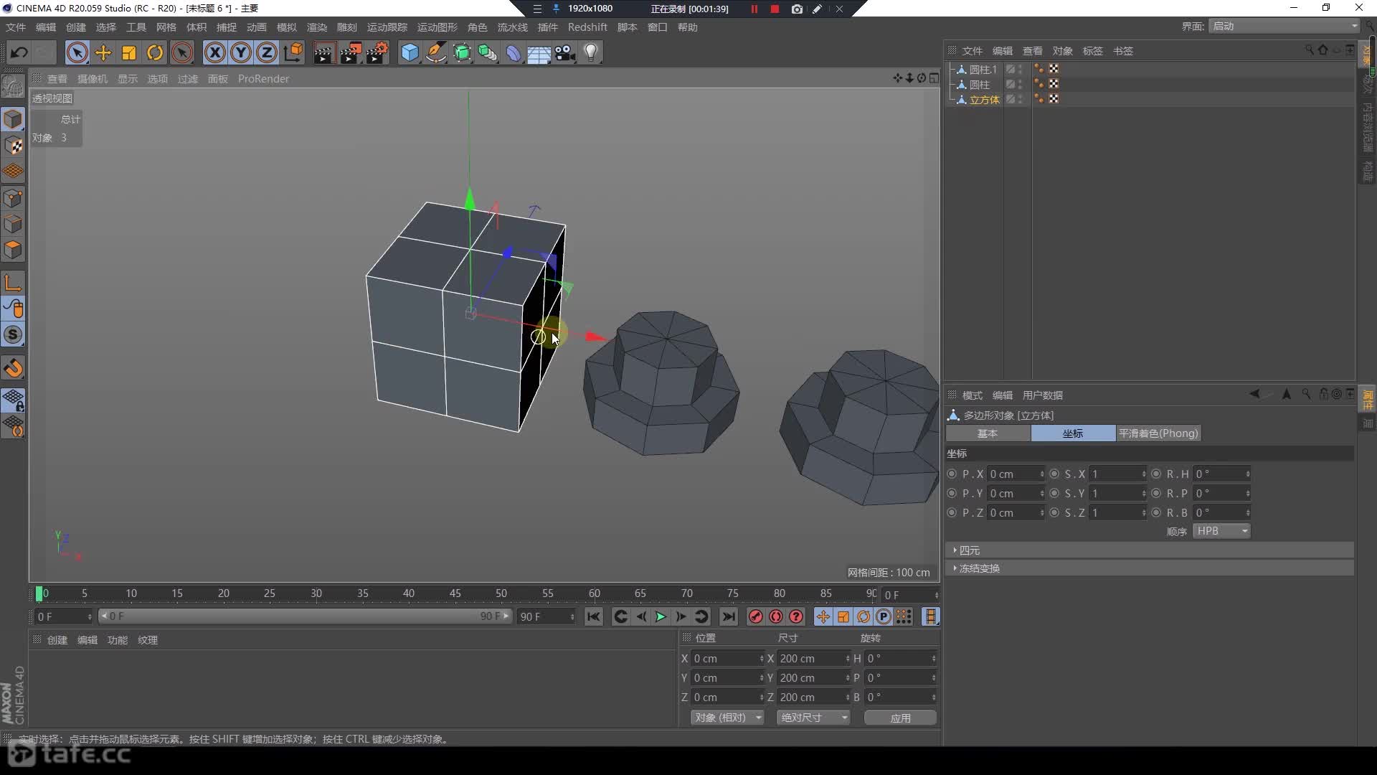
Task: Pause the screen recording
Action: (x=754, y=9)
